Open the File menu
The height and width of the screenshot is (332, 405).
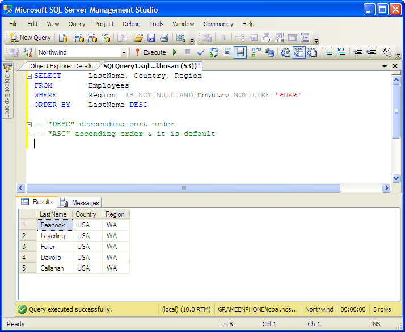(x=14, y=24)
